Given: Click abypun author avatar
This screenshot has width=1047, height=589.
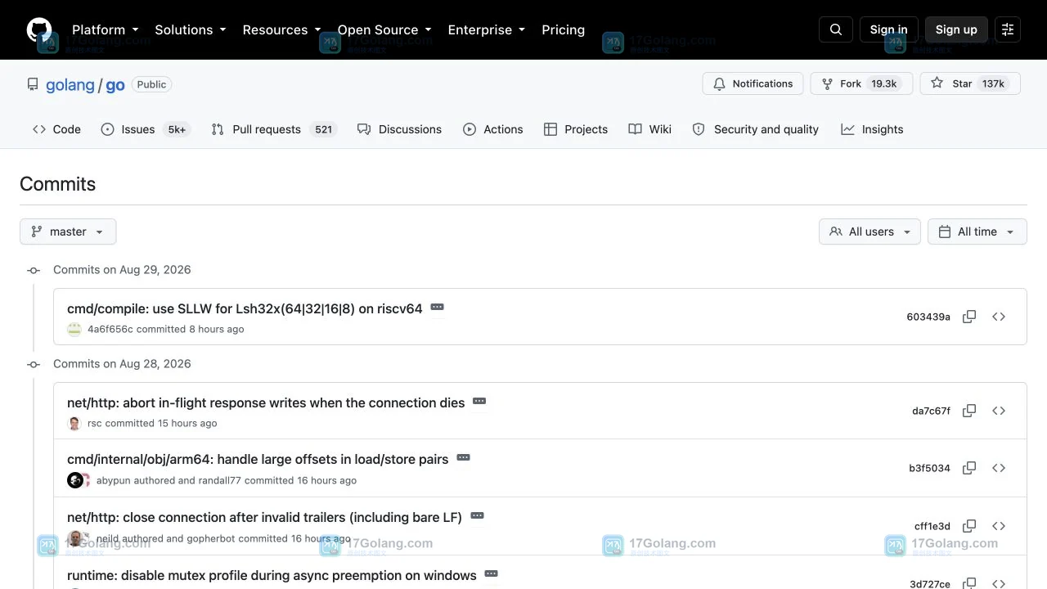Looking at the screenshot, I should (74, 480).
